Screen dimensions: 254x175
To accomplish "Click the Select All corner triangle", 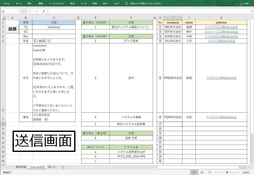I will tap(3, 18).
